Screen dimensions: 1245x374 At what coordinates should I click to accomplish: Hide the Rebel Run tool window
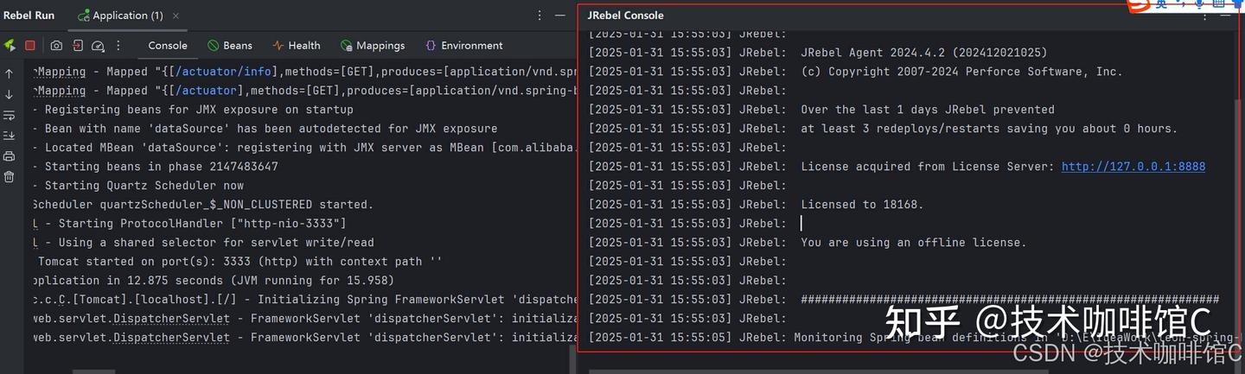tap(561, 16)
